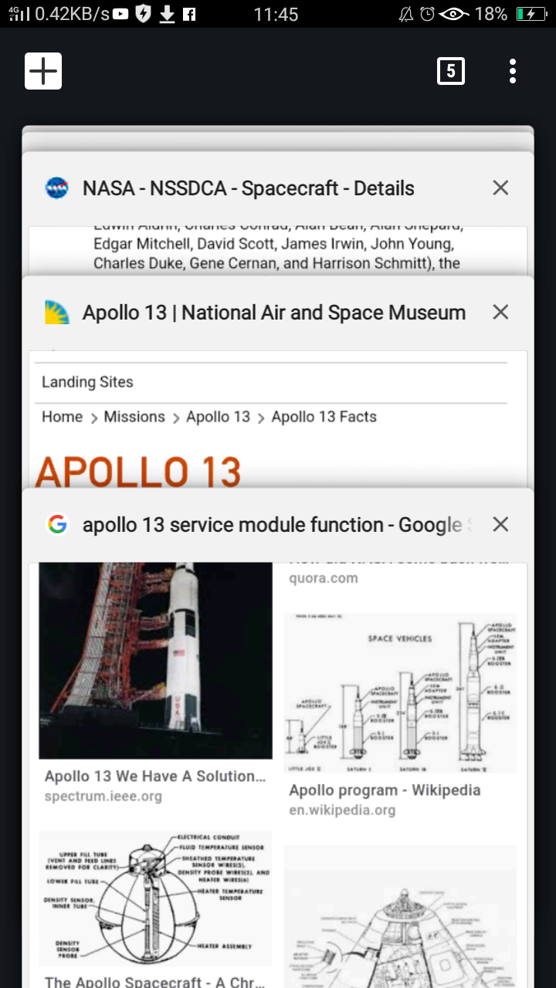
Task: Tap the Apollo 13 We Have A Solution thumbnail
Action: coord(155,660)
